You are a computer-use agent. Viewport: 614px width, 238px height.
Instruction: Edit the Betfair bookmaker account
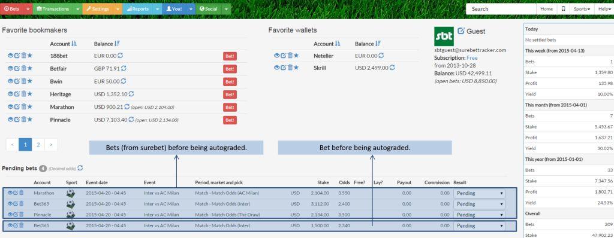(x=17, y=68)
